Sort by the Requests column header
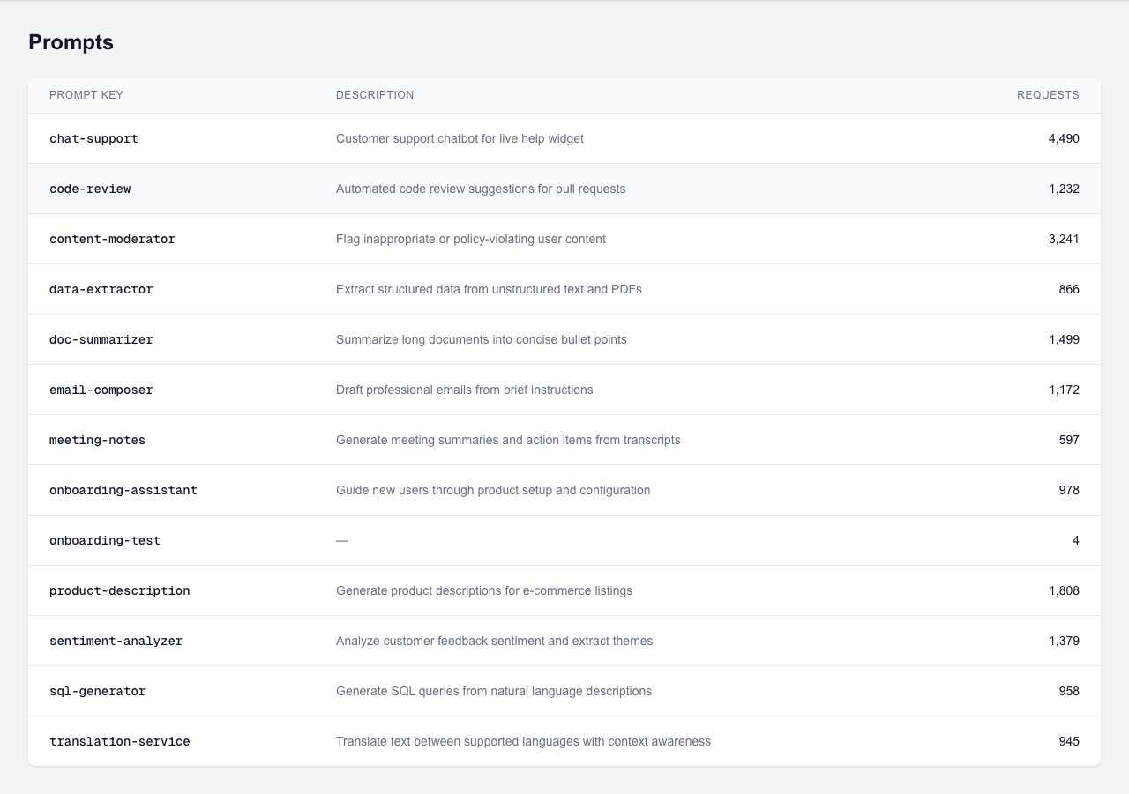 (x=1047, y=95)
